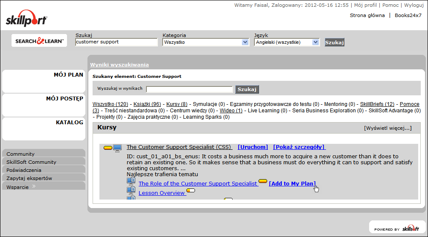The width and height of the screenshot is (428, 237).
Task: Click the yellow progress pill after Lesson Overview
Action: click(x=191, y=190)
